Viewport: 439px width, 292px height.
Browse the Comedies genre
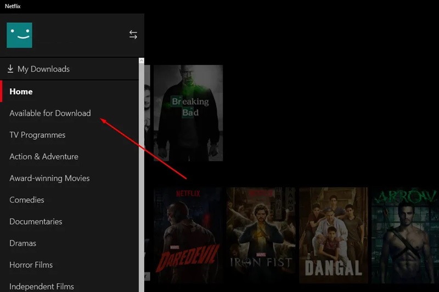[70, 200]
